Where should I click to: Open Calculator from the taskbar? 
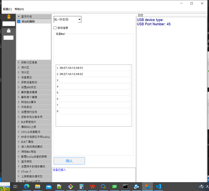[x=82, y=187]
